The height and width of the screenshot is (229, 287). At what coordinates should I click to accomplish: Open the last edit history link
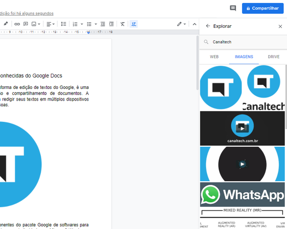27,13
